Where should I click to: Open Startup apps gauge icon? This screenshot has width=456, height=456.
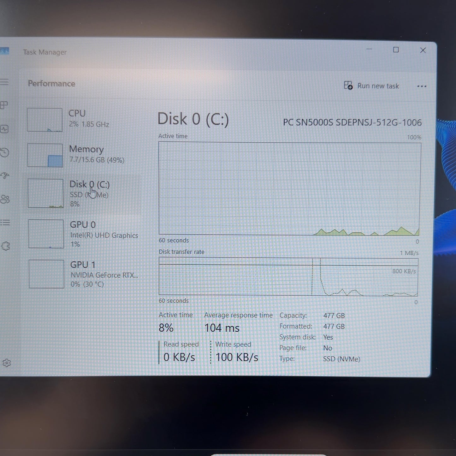pos(5,175)
